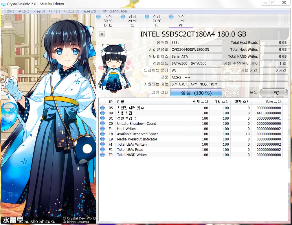Click the serial number field CVKI306400SW180CGN
This screenshot has width=292, height=225.
196,50
